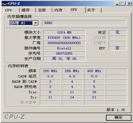Click the RAS# 预充电 row label
The height and width of the screenshot is (123, 133).
[x=25, y=87]
